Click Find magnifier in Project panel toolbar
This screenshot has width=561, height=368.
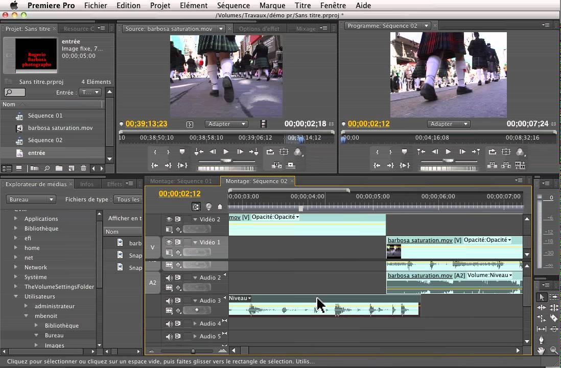(47, 168)
